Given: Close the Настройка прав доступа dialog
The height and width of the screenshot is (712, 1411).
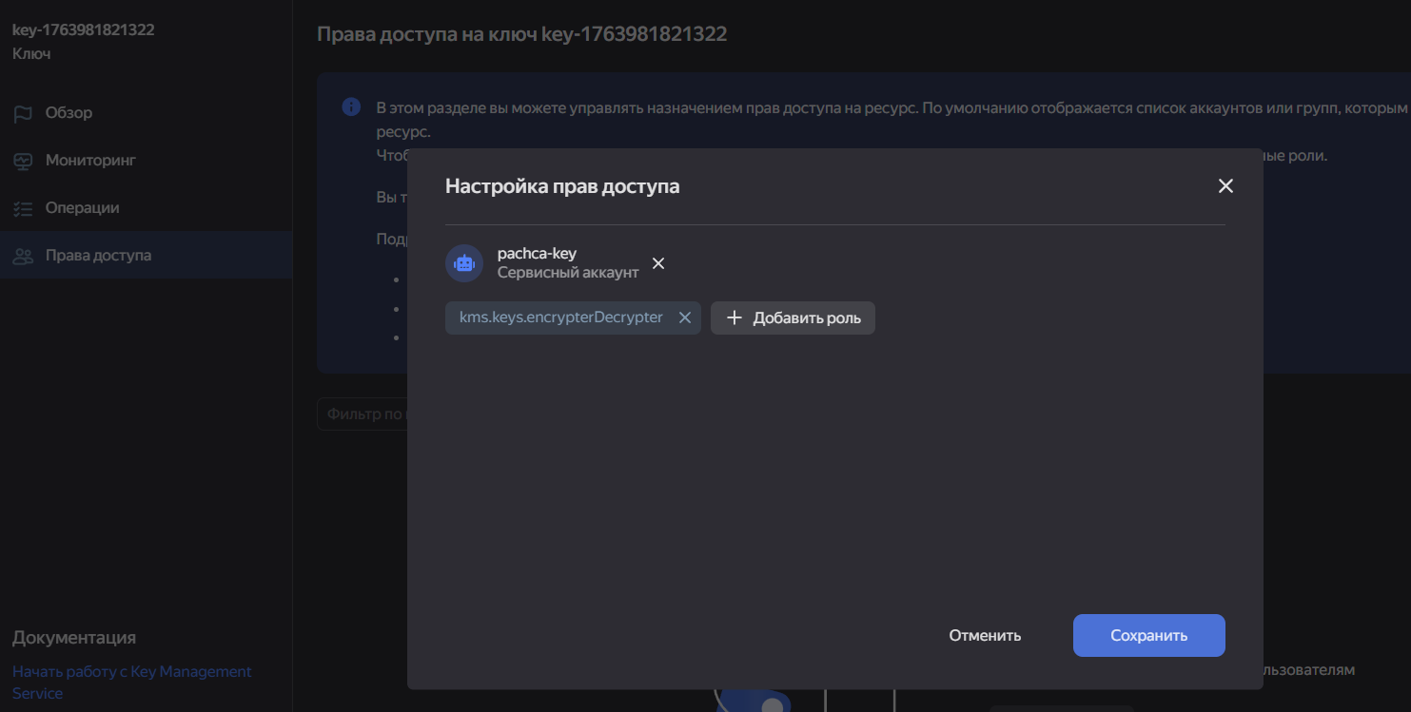Looking at the screenshot, I should pos(1225,186).
